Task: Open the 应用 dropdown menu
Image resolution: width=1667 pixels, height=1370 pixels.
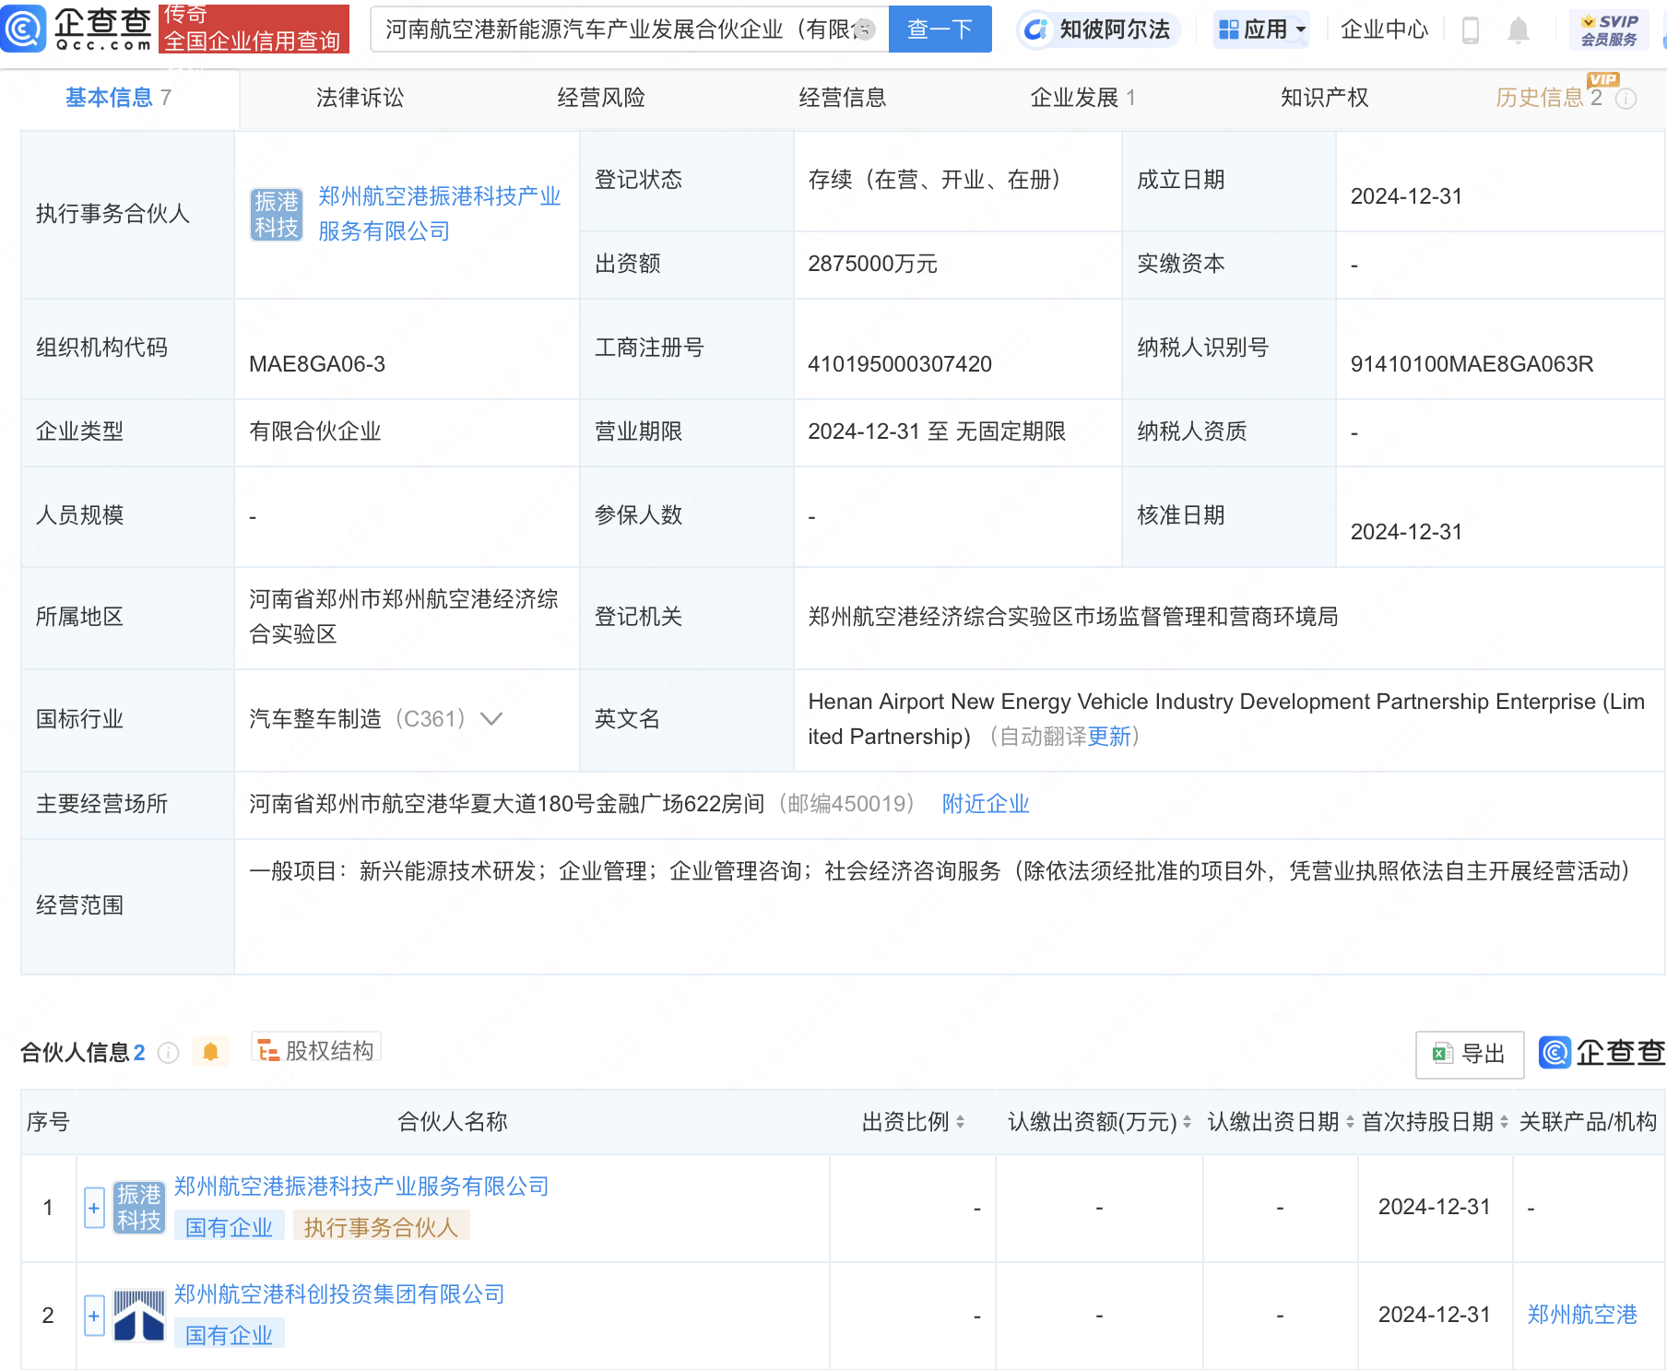Action: tap(1262, 30)
